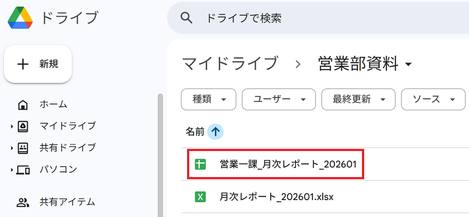Open the 最終更新 filter dropdown
Viewport: 469px width, 217px height.
pos(358,99)
